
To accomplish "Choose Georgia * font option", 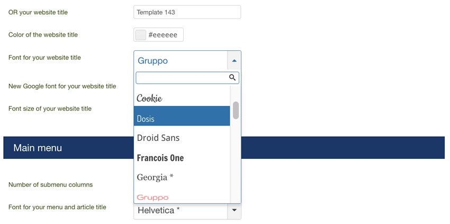I will pos(182,177).
